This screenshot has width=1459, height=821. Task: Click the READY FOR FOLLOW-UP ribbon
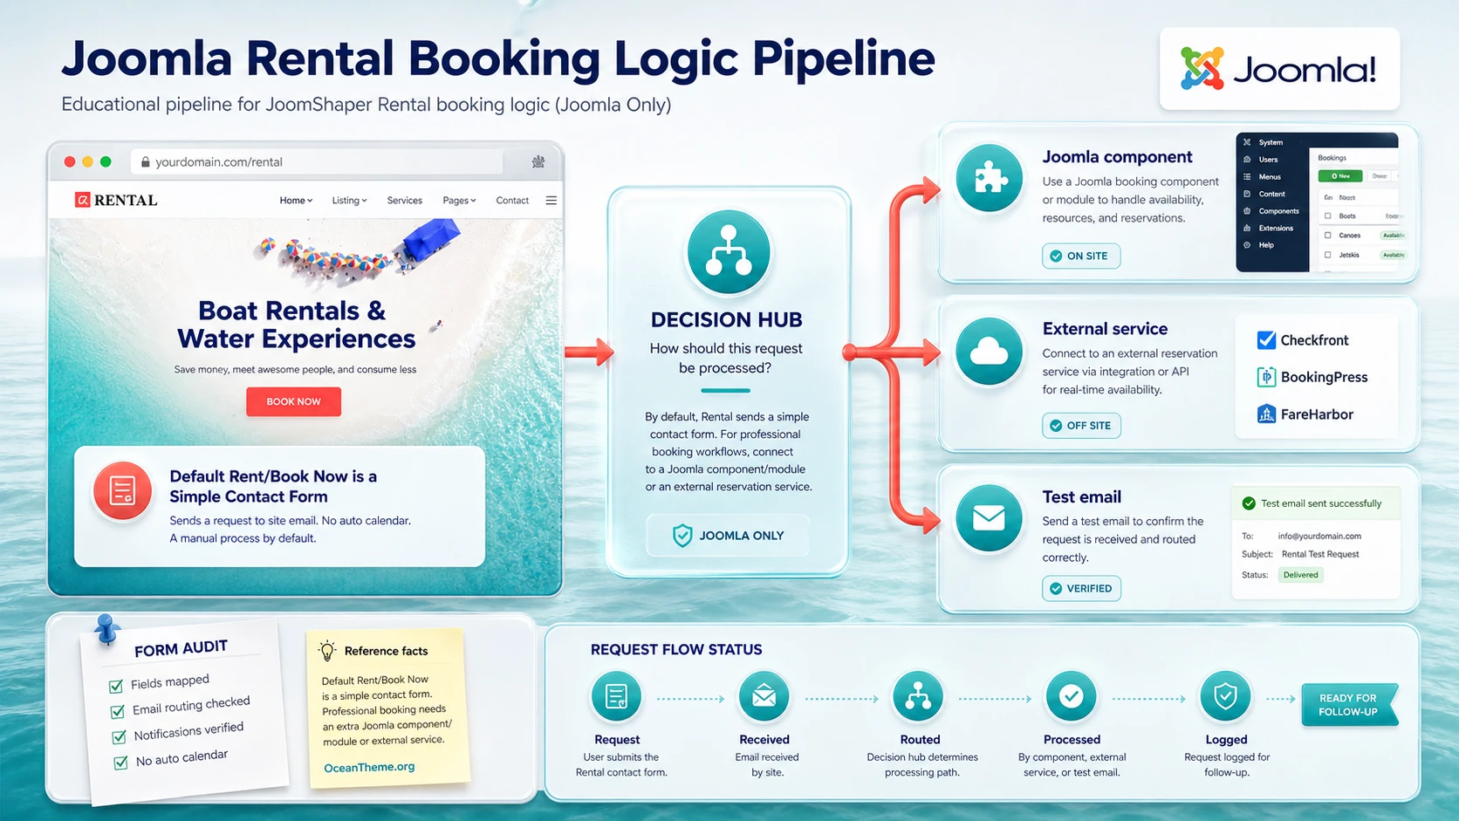point(1349,705)
